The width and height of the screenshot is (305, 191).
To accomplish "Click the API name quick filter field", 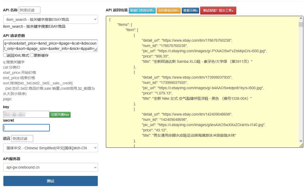I will pos(29,10).
